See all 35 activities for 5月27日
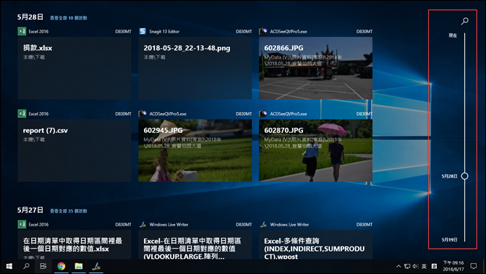This screenshot has width=486, height=274. 69,211
